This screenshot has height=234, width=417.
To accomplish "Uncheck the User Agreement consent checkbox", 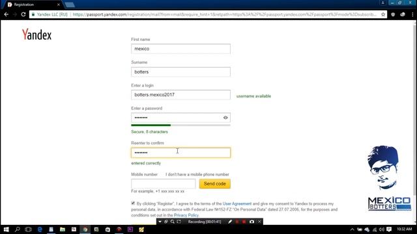I will 133,203.
